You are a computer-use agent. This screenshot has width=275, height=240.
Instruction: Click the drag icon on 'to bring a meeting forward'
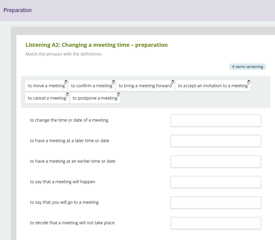click(x=173, y=82)
